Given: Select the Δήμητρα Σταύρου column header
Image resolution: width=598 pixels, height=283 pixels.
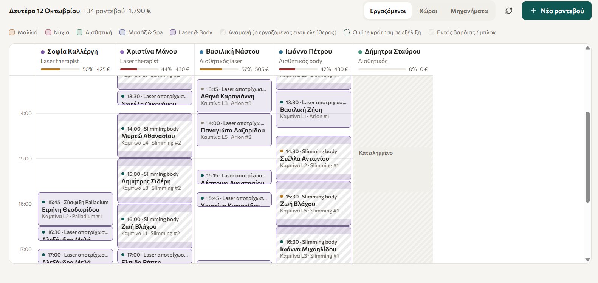Looking at the screenshot, I should coord(393,60).
